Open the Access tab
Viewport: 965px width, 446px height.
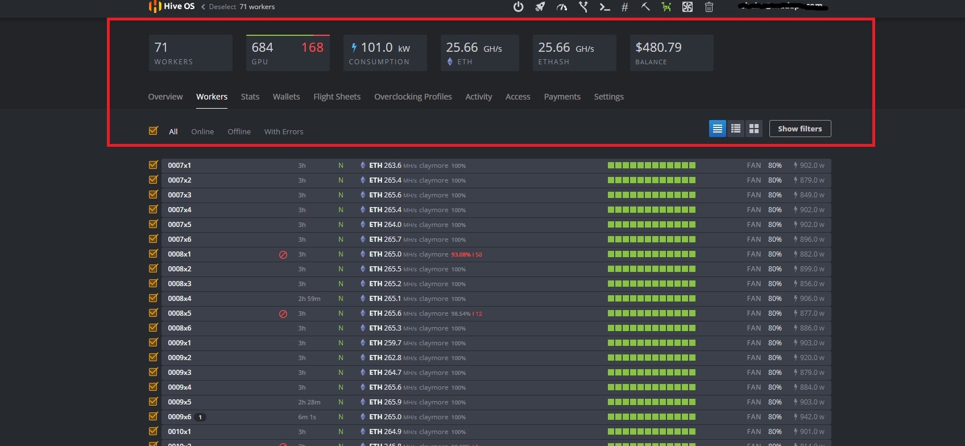(518, 97)
